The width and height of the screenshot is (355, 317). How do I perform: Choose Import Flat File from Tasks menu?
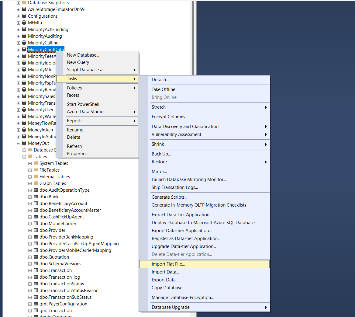[x=168, y=264]
